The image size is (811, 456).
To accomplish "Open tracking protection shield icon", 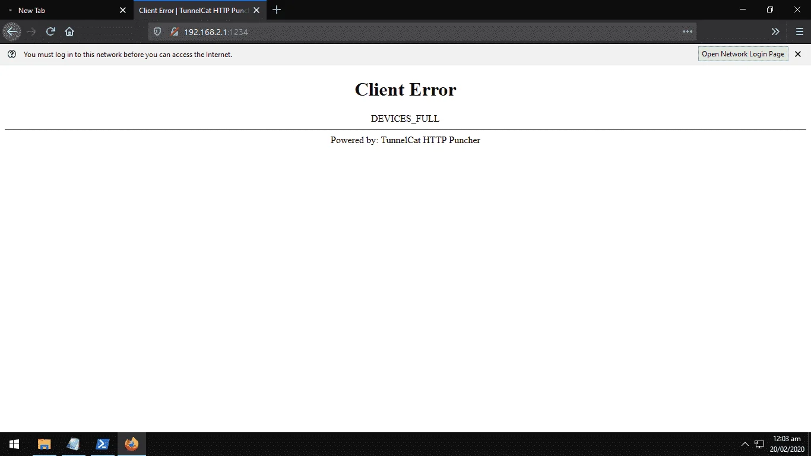I will coord(157,32).
